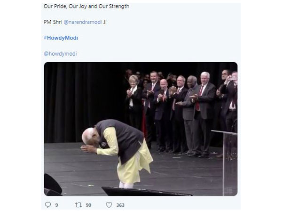Click the likes count showing 363
Viewport: 282px width, 212px height.
coord(120,205)
